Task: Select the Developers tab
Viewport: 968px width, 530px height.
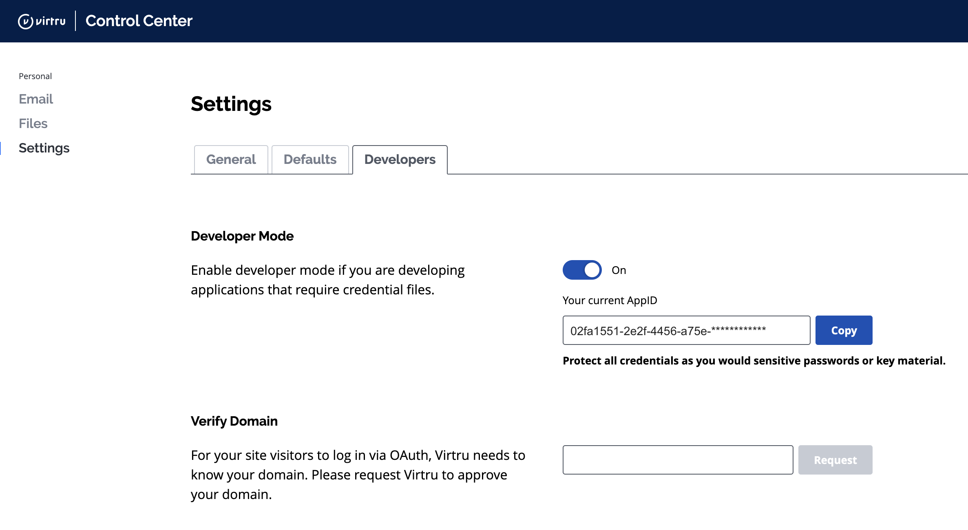Action: [400, 159]
